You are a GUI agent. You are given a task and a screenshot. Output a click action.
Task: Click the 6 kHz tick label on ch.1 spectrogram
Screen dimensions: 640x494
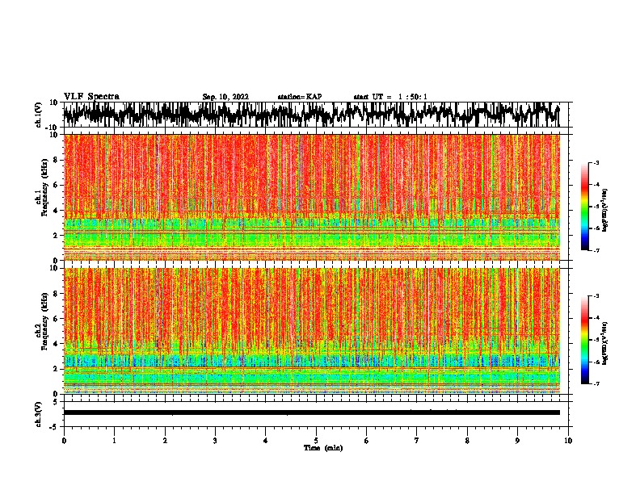(x=56, y=186)
